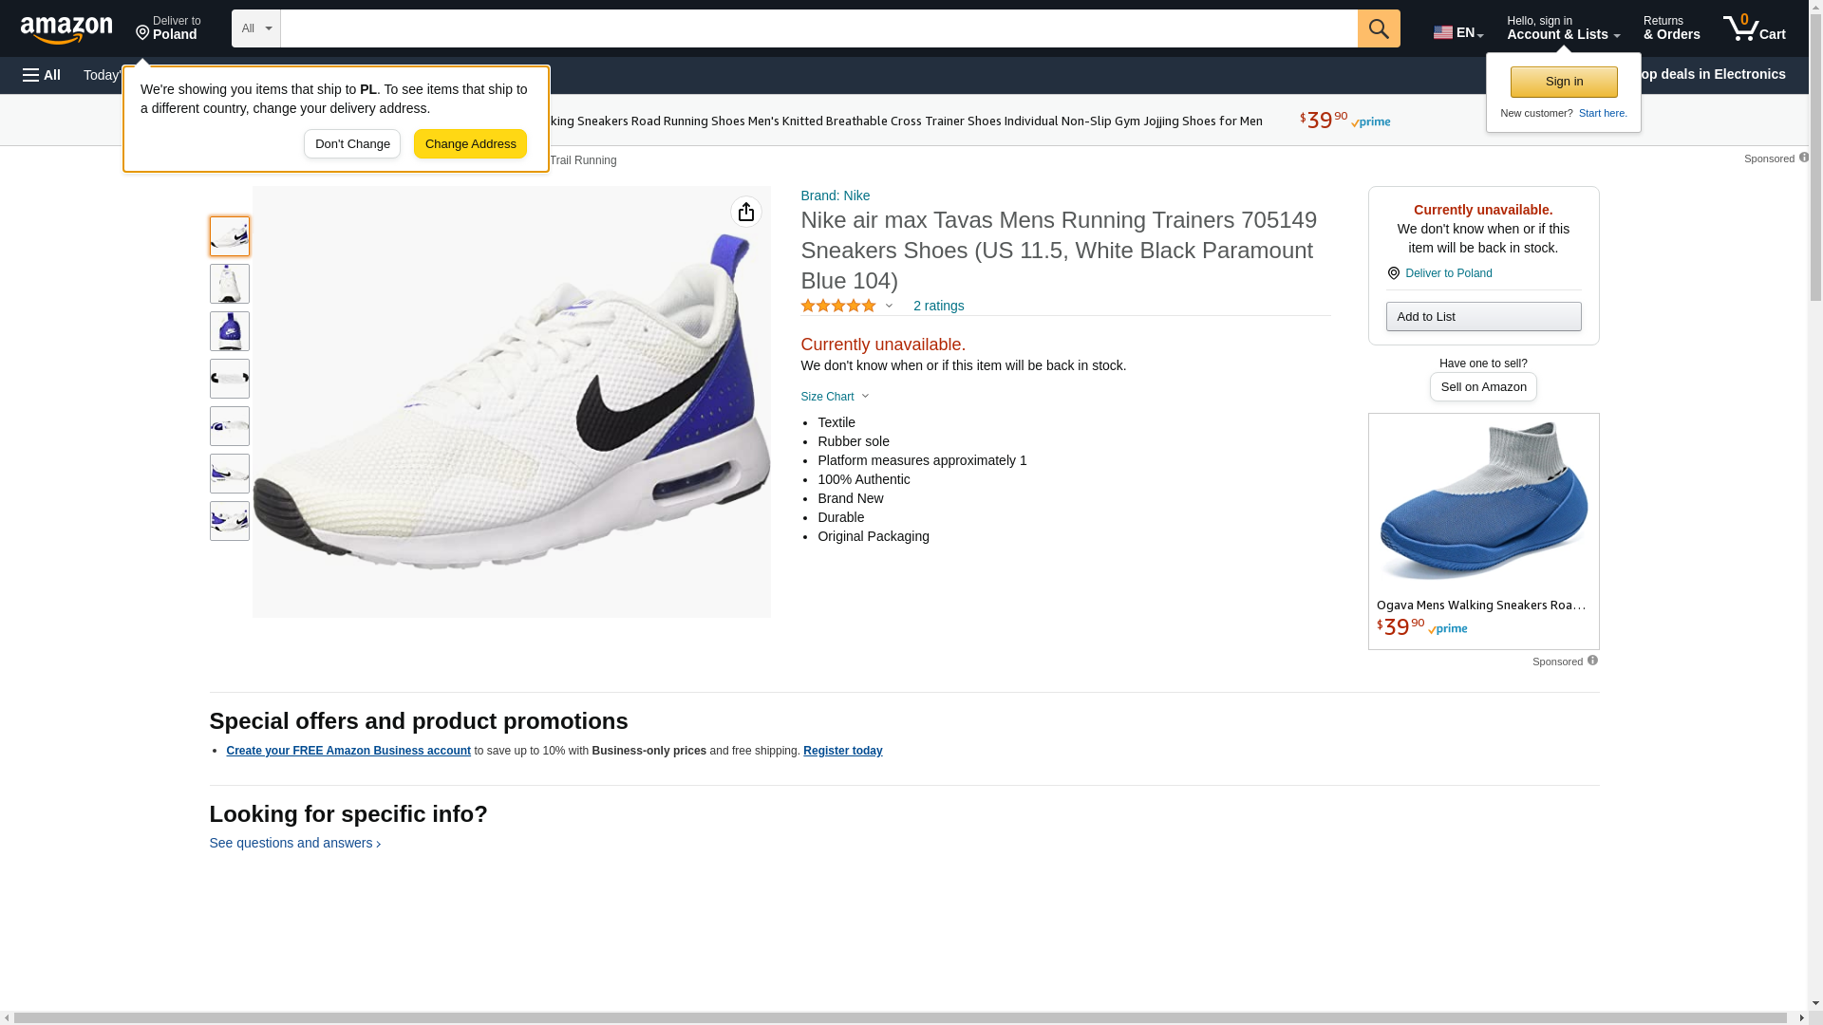Open the shopping cart

[1754, 28]
